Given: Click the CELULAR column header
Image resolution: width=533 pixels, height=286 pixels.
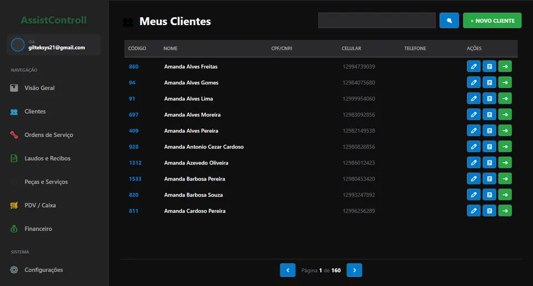Looking at the screenshot, I should pos(351,48).
